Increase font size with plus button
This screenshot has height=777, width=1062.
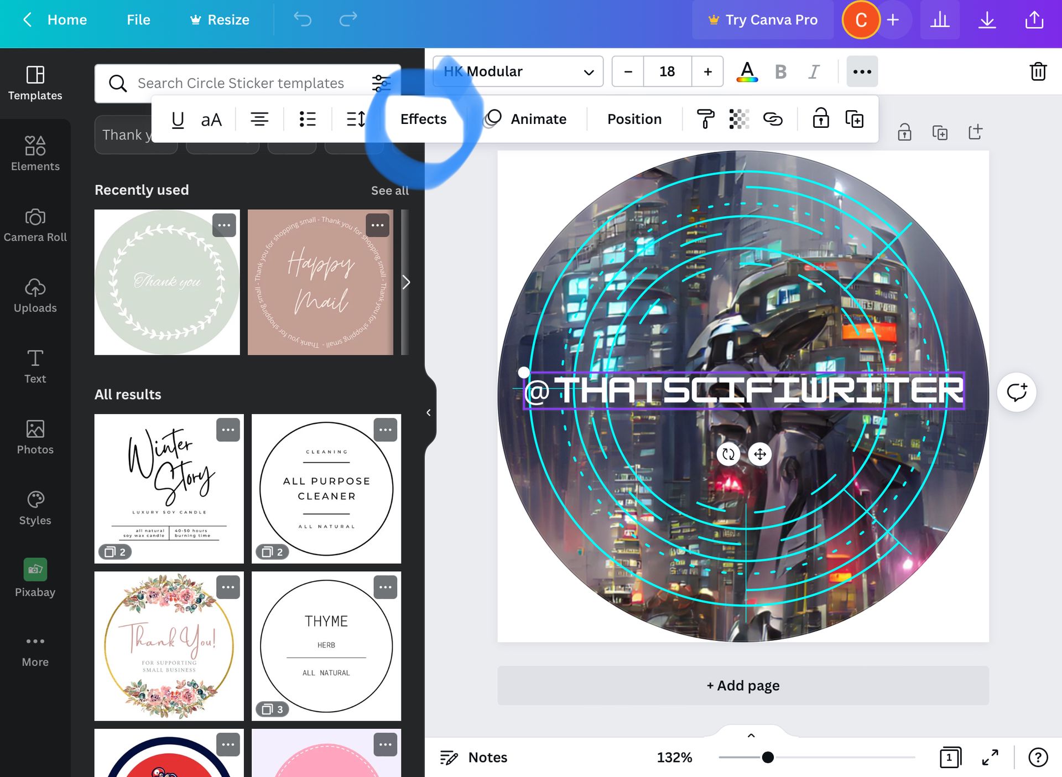[x=707, y=71]
